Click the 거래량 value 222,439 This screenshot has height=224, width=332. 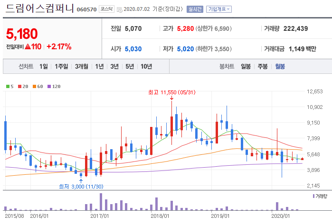tap(295, 28)
